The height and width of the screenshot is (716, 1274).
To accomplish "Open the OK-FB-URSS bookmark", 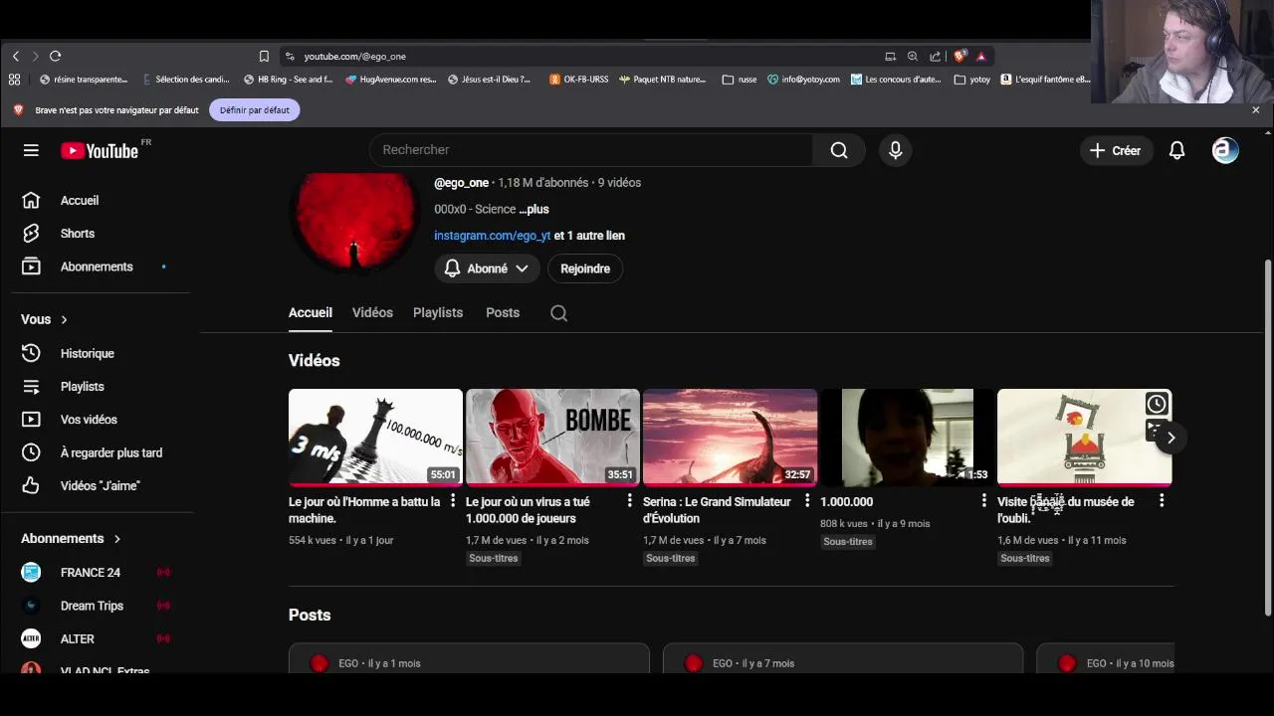I will [x=578, y=80].
